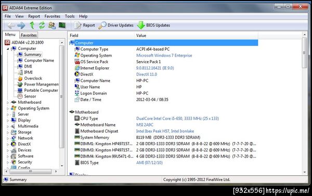Open the File menu

coord(8,16)
